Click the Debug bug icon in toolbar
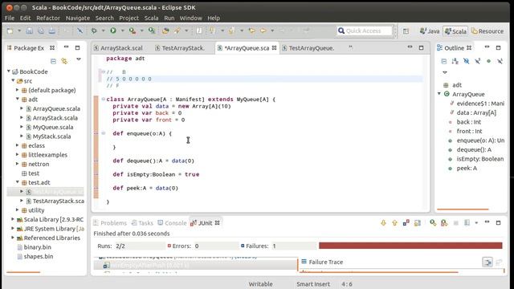The image size is (514, 289). click(x=94, y=31)
